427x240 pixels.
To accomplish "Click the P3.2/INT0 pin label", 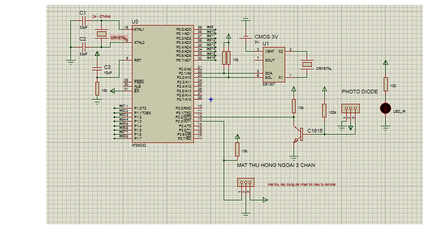I will pos(184,117).
